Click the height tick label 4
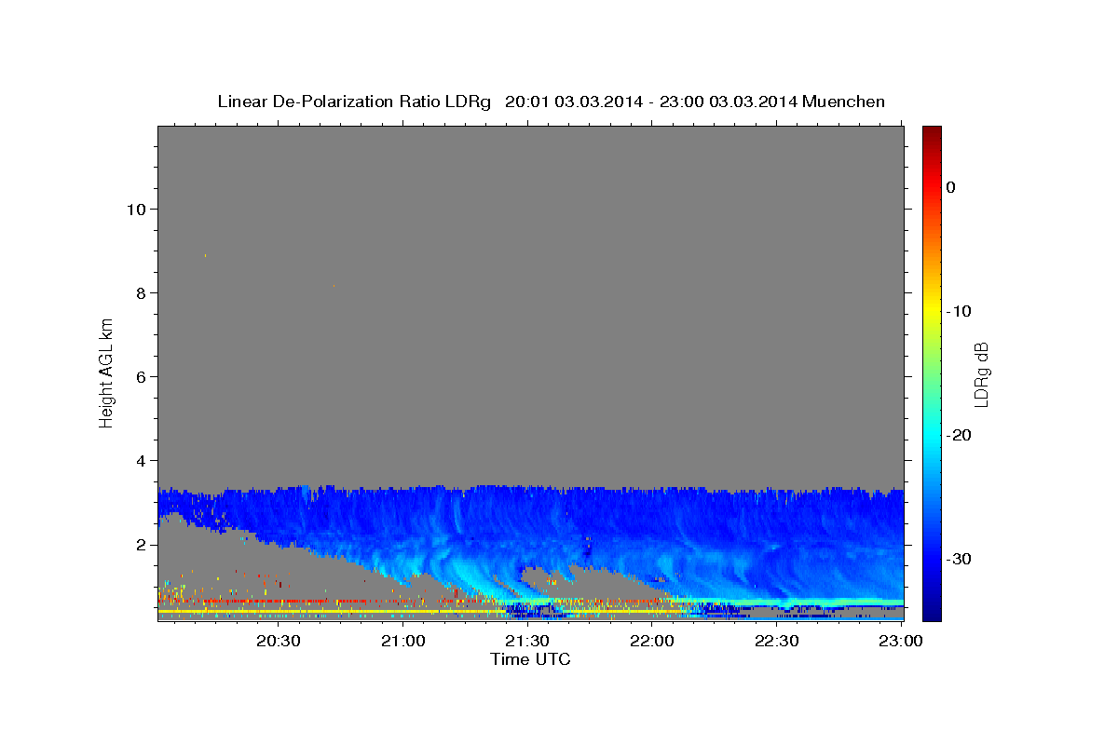Viewport: 1118px width, 745px height. click(139, 460)
